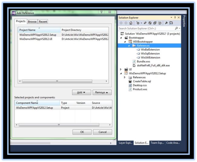Select the Projects tab in Add Reference
197x162 pixels.
tap(21, 21)
